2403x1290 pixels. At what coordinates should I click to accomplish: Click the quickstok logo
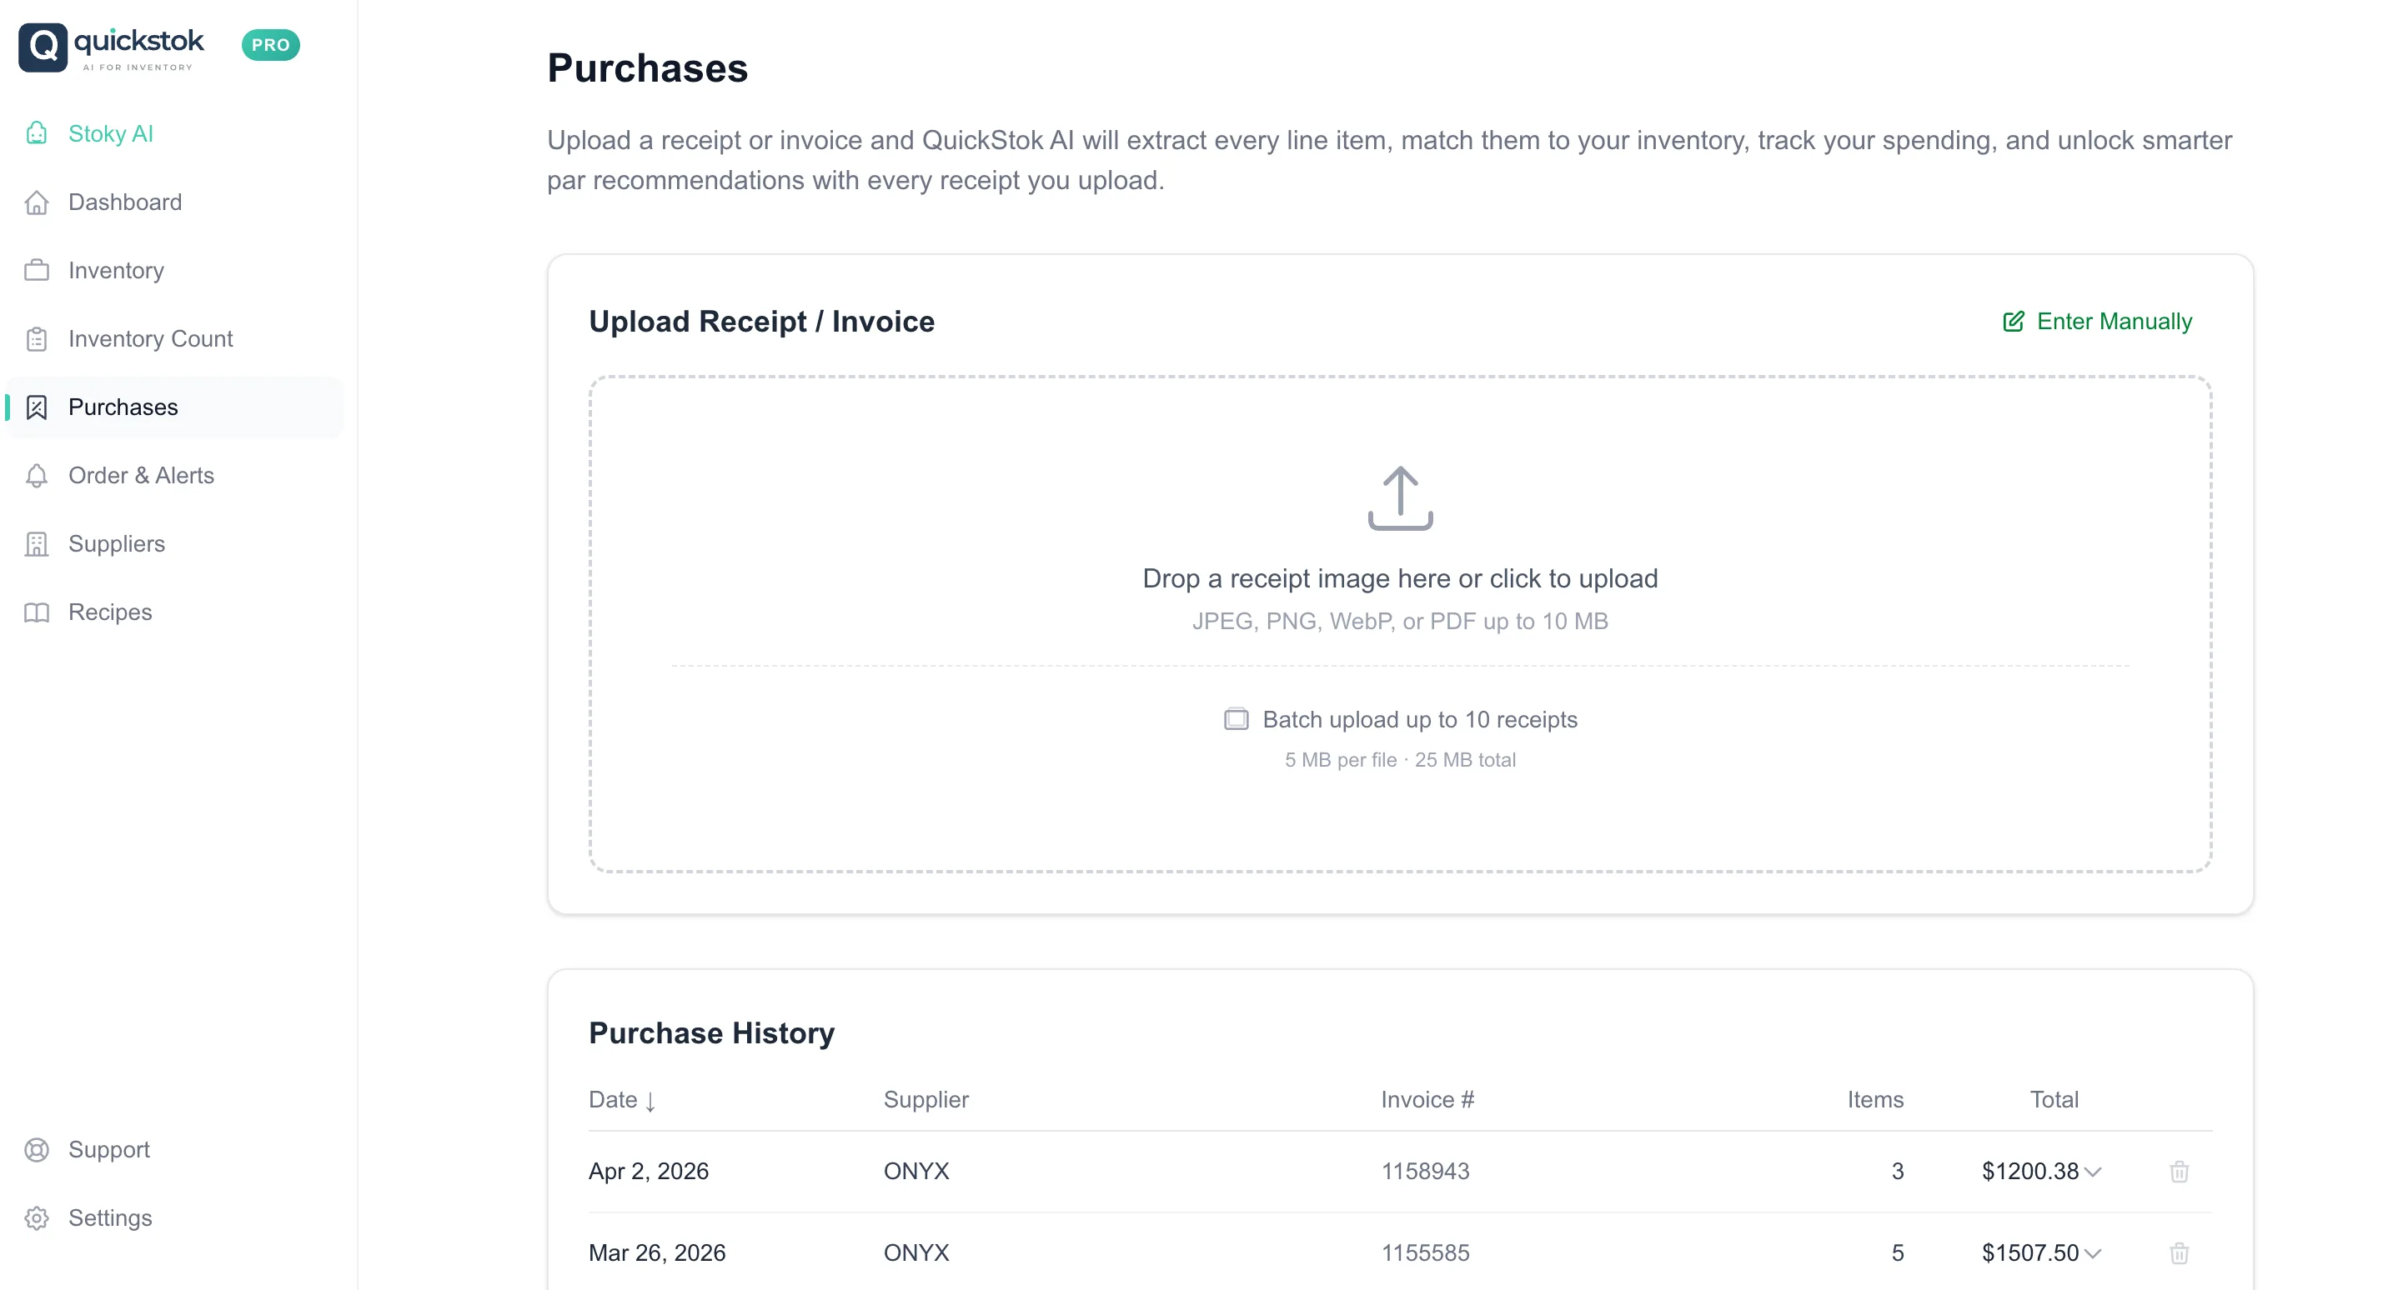pyautogui.click(x=112, y=45)
